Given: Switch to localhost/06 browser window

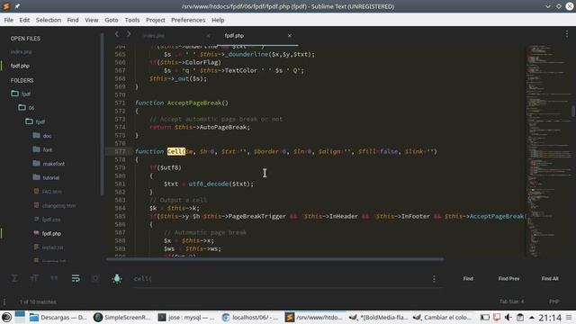Looking at the screenshot, I should [250, 317].
